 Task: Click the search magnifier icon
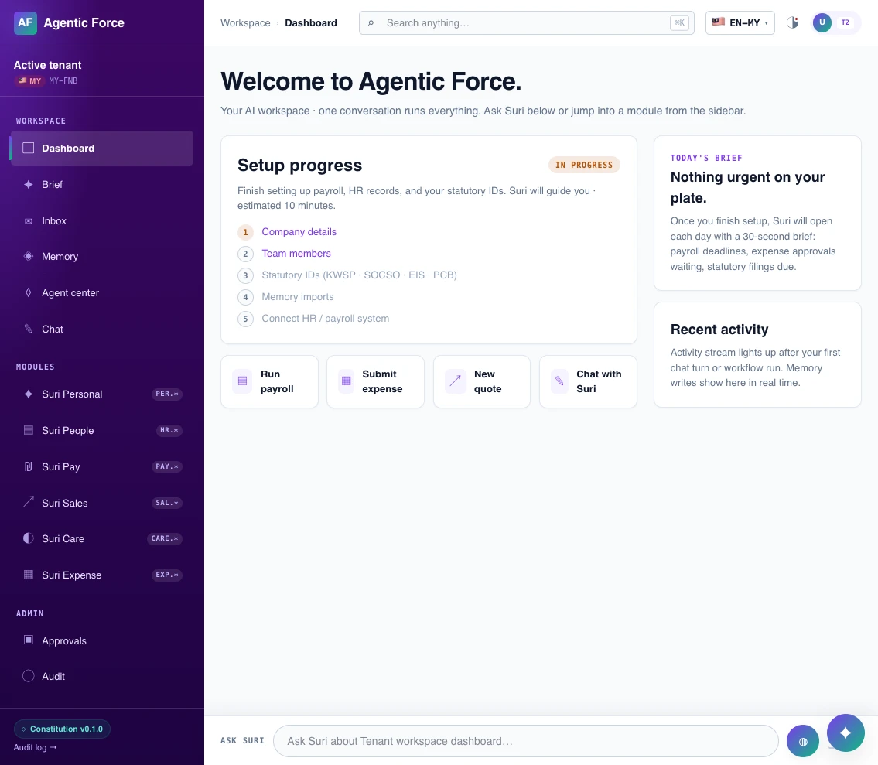pyautogui.click(x=371, y=23)
